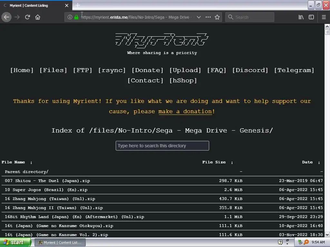This screenshot has width=330, height=247.
Task: Click the vertical scrollbar thumb
Action: (x=327, y=32)
